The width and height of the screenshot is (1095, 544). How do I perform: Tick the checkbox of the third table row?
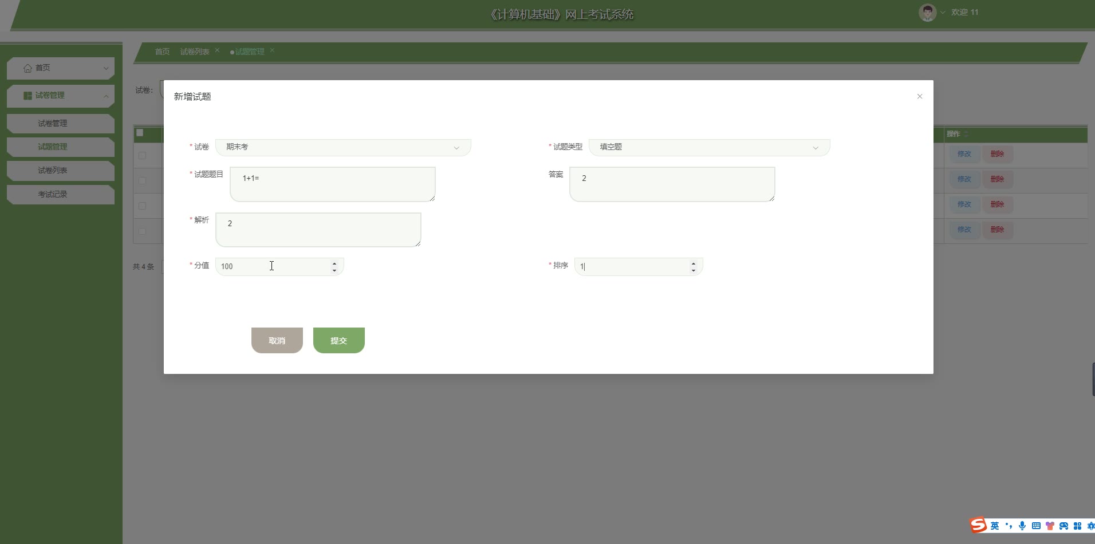click(x=142, y=206)
